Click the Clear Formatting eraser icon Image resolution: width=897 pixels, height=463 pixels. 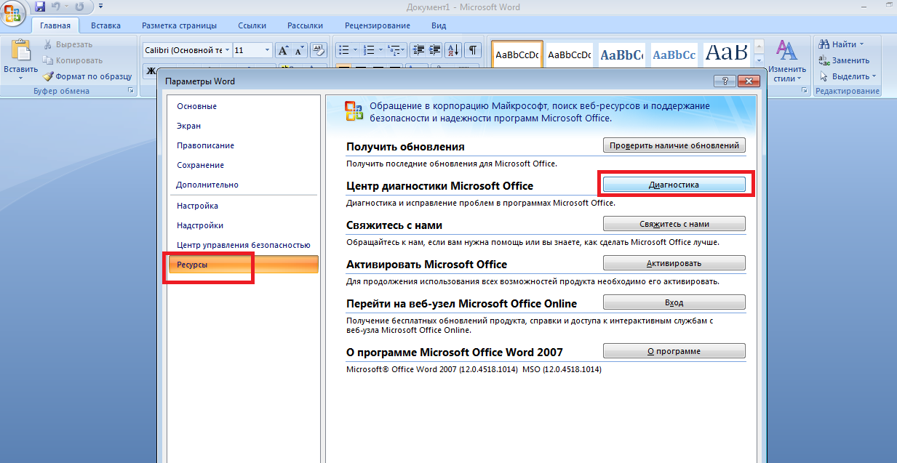click(318, 50)
